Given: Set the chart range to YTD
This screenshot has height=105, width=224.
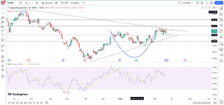Looking at the screenshot, I should coord(30,103).
